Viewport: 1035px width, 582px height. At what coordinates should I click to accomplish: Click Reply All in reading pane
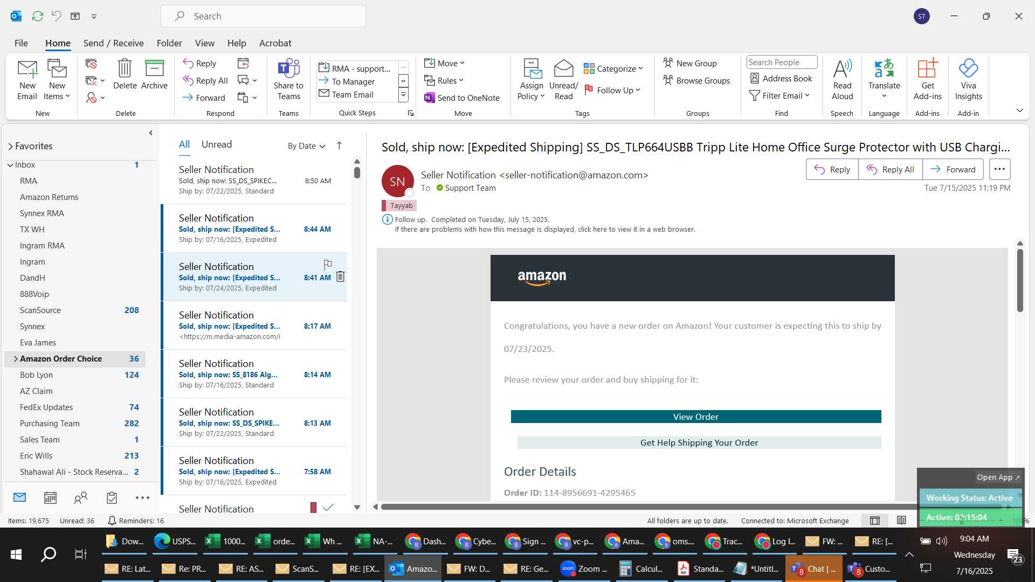890,169
